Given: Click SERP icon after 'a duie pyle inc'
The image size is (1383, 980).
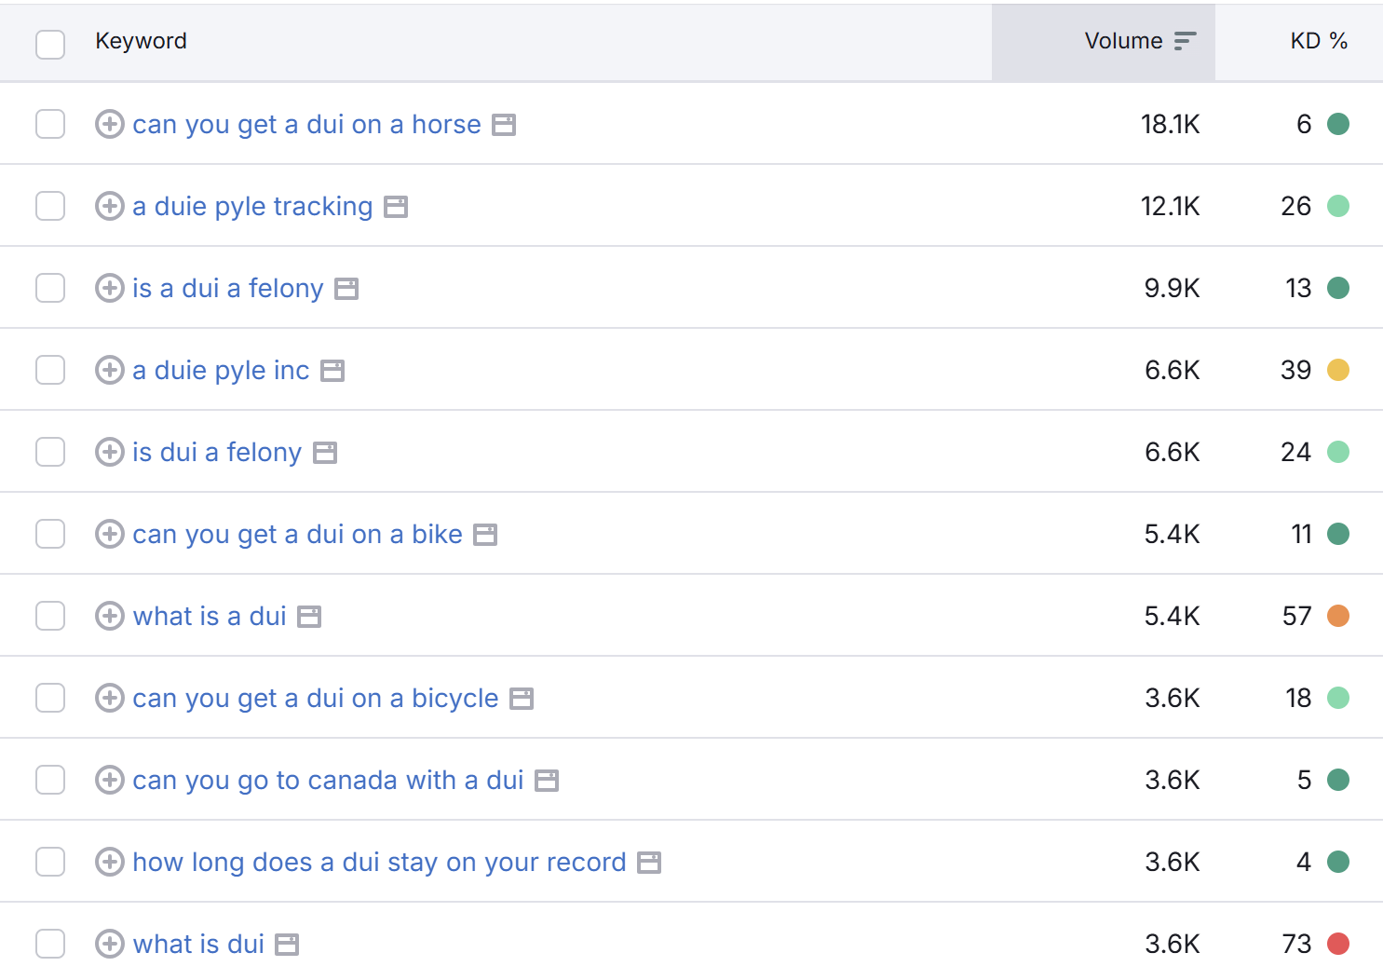Looking at the screenshot, I should [332, 371].
